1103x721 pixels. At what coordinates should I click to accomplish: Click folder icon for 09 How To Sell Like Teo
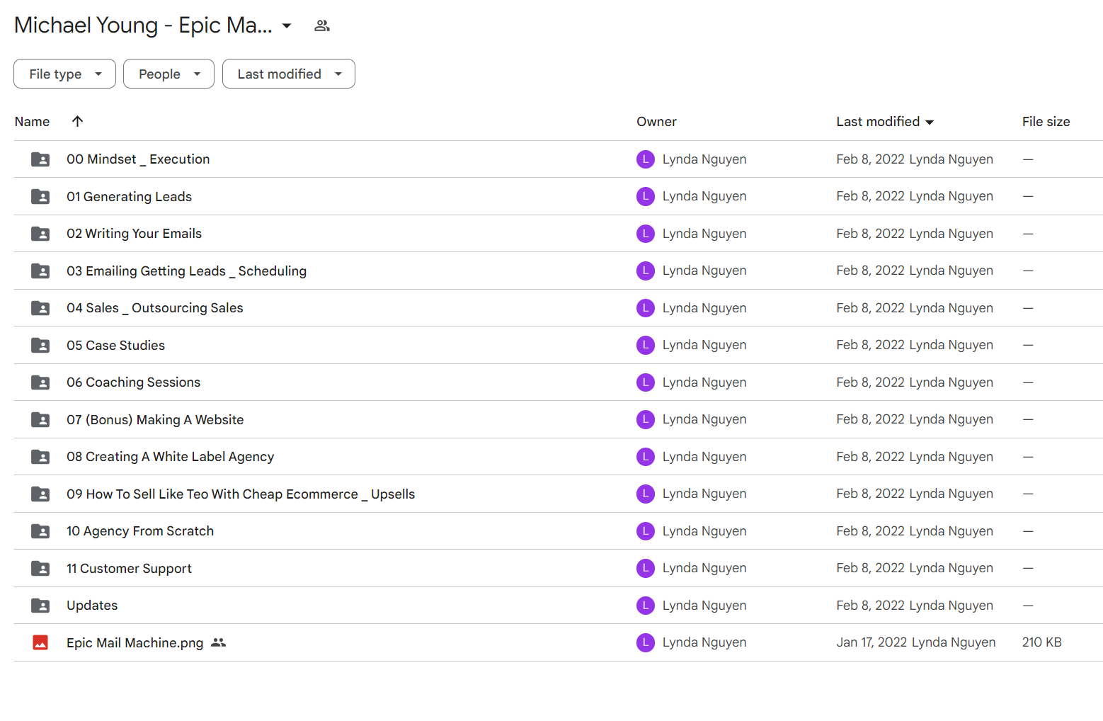40,494
